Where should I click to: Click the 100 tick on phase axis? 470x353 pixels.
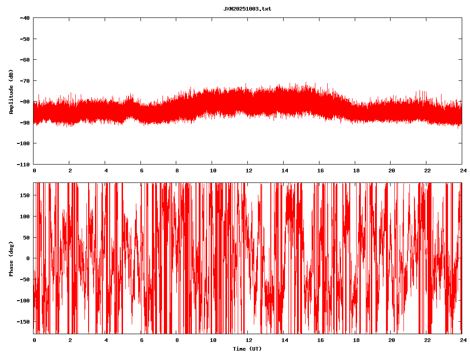coord(25,216)
